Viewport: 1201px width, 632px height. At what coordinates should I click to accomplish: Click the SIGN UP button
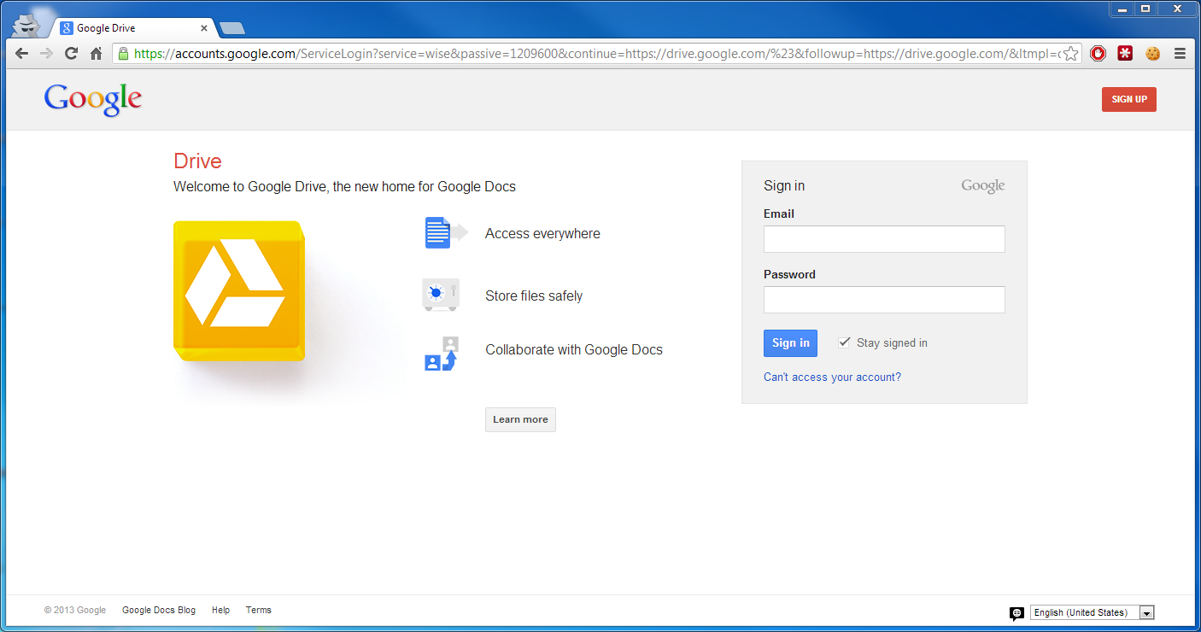click(x=1128, y=99)
